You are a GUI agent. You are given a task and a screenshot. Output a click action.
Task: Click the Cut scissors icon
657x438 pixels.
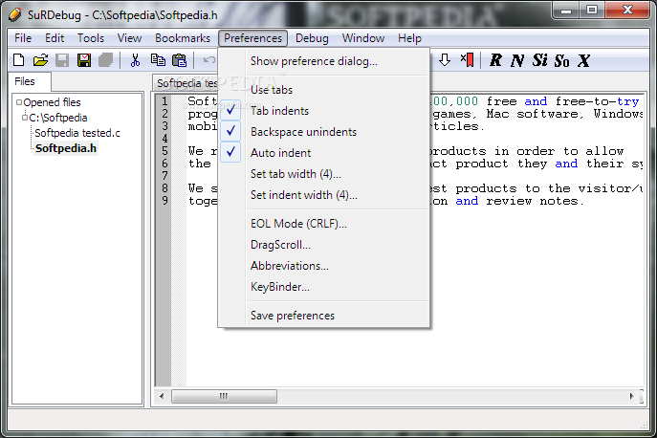135,60
